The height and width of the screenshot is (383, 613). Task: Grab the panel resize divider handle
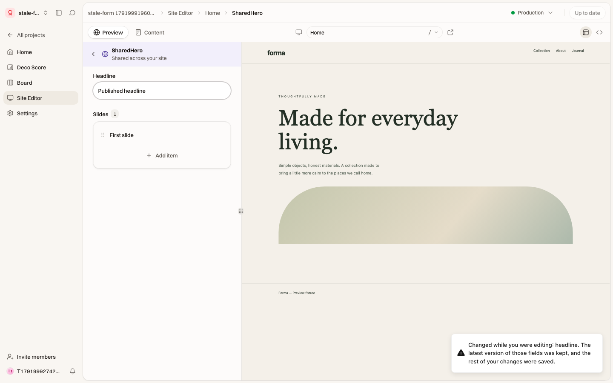[x=241, y=211]
